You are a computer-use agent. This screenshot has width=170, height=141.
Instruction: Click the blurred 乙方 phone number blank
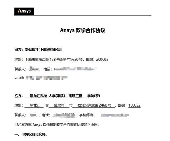64,115
